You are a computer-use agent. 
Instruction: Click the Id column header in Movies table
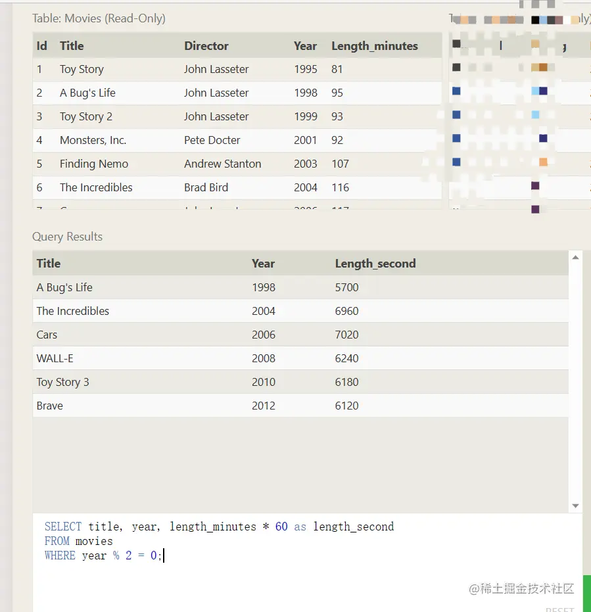pos(42,45)
